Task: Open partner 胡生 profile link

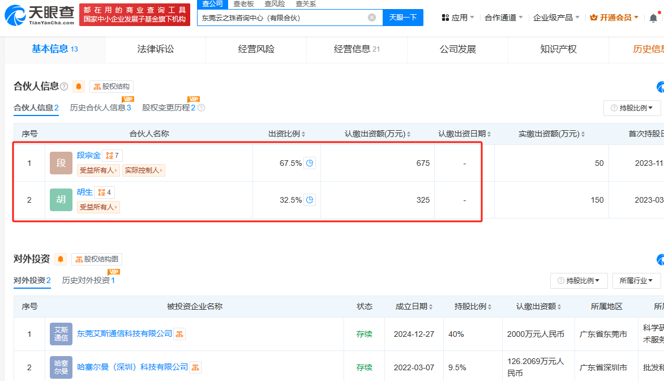Action: pyautogui.click(x=85, y=192)
